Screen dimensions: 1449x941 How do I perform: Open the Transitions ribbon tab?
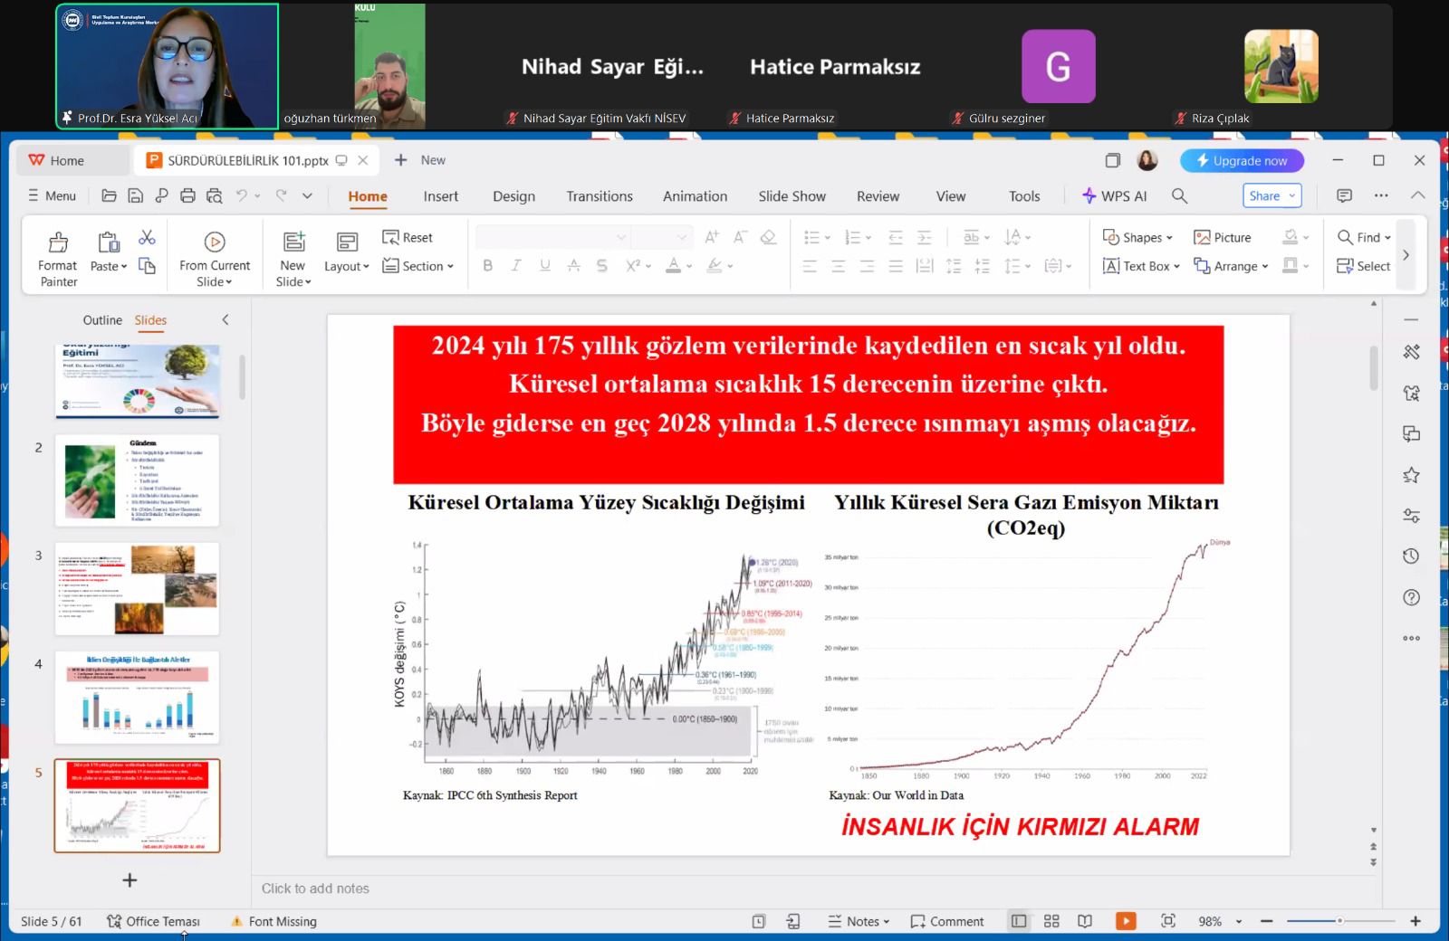(600, 196)
